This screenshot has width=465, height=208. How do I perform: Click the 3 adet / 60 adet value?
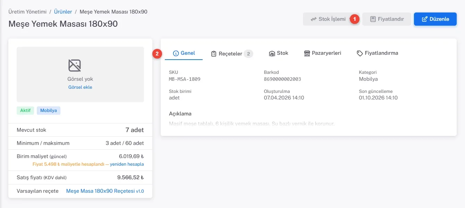pos(125,143)
